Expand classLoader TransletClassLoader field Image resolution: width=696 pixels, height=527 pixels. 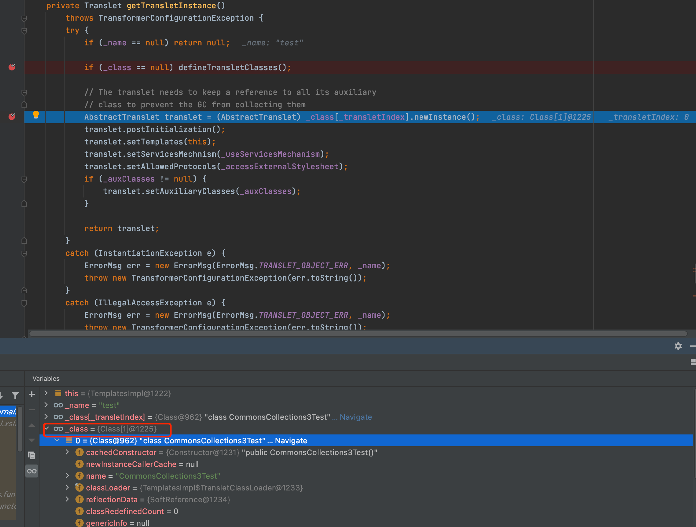[x=67, y=487]
